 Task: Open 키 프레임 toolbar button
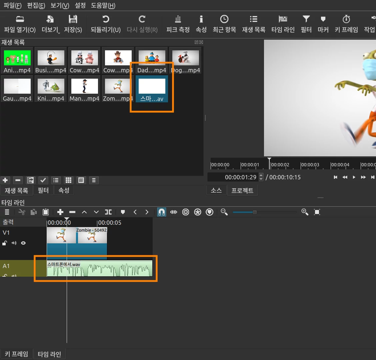[346, 24]
